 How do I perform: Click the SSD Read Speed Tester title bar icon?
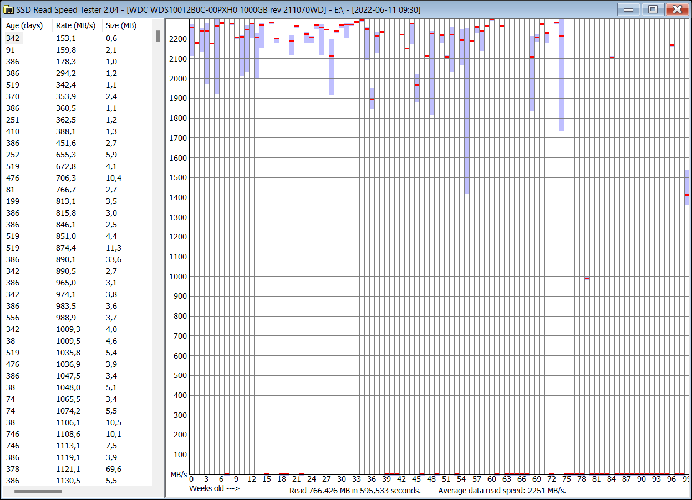8,9
